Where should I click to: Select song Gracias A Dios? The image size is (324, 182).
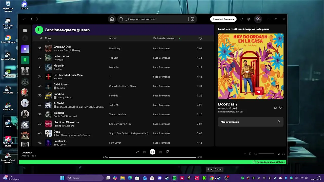(62, 47)
